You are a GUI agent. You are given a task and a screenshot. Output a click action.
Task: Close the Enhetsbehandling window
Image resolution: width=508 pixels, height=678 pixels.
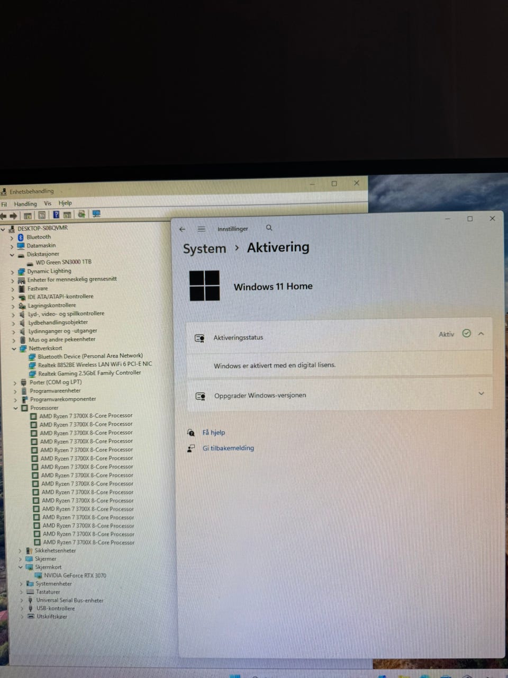point(357,183)
